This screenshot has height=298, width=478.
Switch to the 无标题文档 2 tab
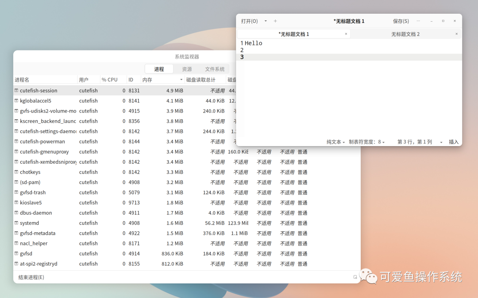405,34
